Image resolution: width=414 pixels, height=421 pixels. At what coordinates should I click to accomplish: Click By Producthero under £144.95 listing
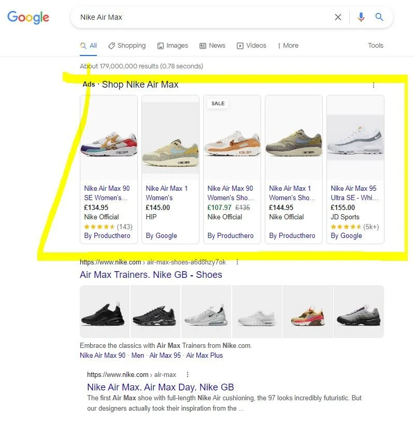292,235
